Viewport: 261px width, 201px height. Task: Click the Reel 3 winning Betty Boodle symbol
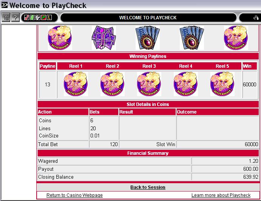[x=149, y=84]
